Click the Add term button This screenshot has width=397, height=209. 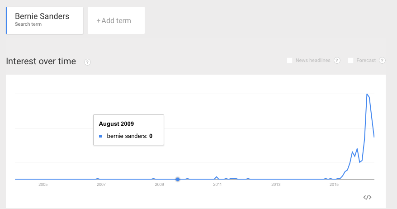[x=116, y=20]
